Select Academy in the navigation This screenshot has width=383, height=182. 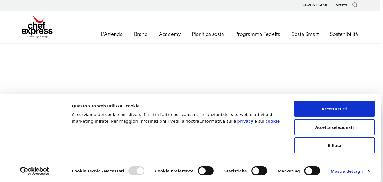170,34
